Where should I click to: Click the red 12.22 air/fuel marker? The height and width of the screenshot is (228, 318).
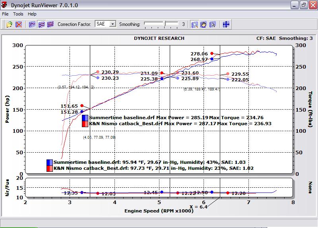[x=178, y=193]
